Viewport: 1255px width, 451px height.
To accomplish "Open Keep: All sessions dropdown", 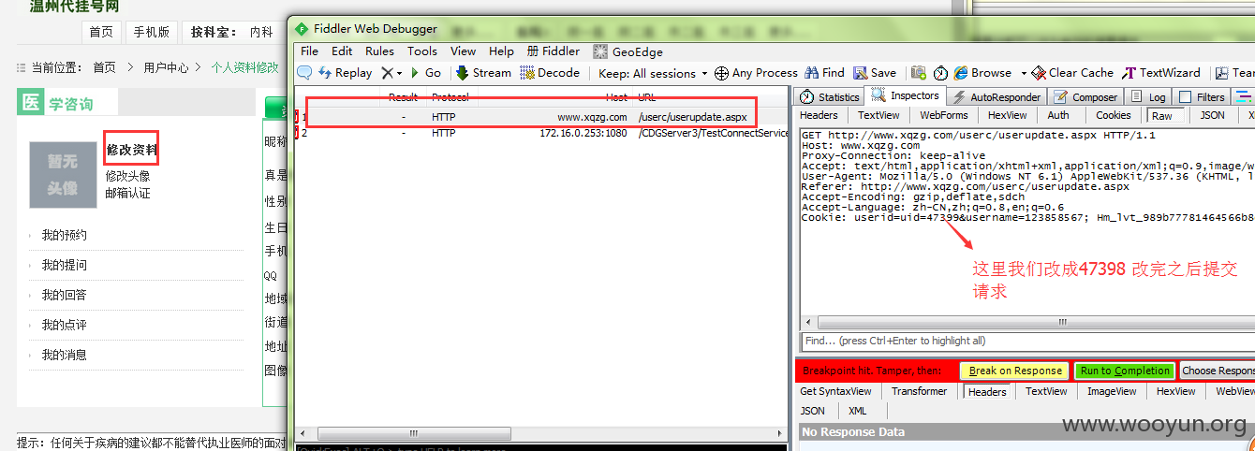I will point(653,73).
